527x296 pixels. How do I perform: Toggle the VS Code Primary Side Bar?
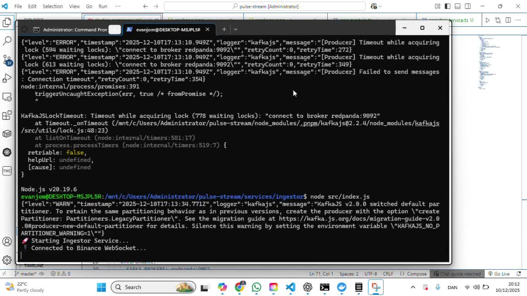(x=447, y=6)
